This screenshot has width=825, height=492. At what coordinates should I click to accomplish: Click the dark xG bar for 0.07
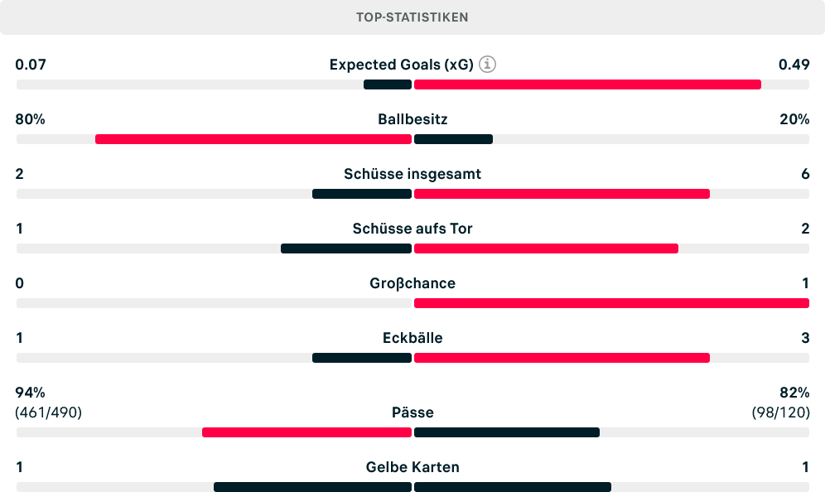[388, 84]
